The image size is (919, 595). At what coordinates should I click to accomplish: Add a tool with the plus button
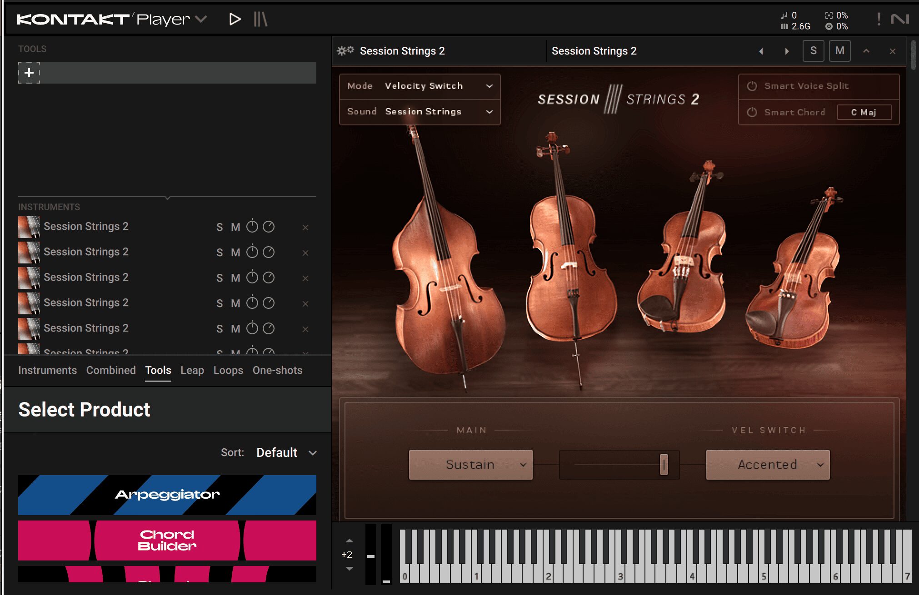tap(29, 73)
